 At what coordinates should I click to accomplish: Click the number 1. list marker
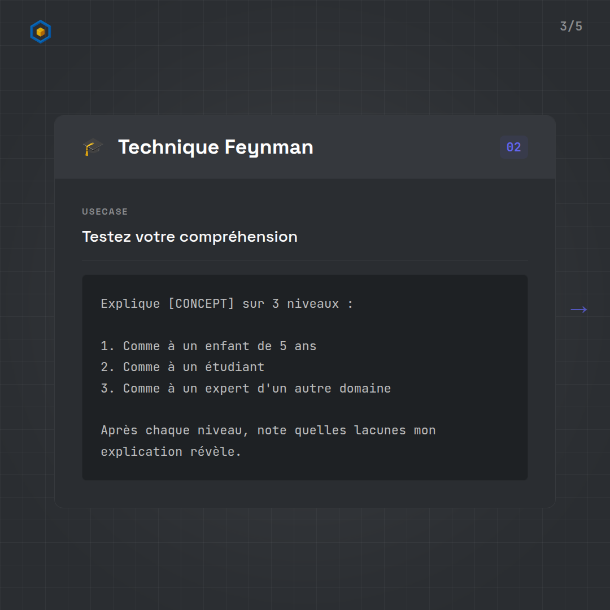pos(107,346)
